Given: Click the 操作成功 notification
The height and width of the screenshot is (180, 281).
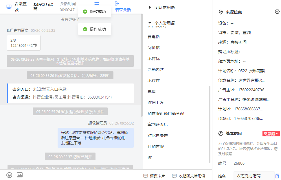Looking at the screenshot, I should pyautogui.click(x=95, y=29).
